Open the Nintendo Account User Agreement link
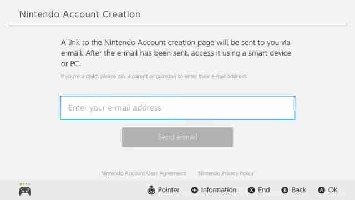The width and height of the screenshot is (355, 200). (x=144, y=173)
